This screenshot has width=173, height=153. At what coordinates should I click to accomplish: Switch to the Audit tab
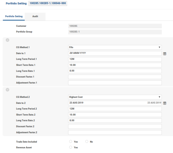pos(35,16)
